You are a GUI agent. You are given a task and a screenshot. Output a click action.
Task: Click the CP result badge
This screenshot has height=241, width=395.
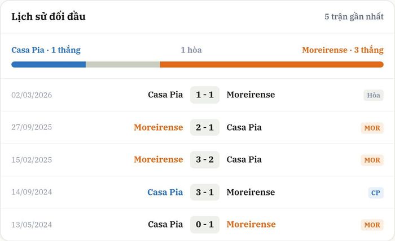tap(376, 193)
